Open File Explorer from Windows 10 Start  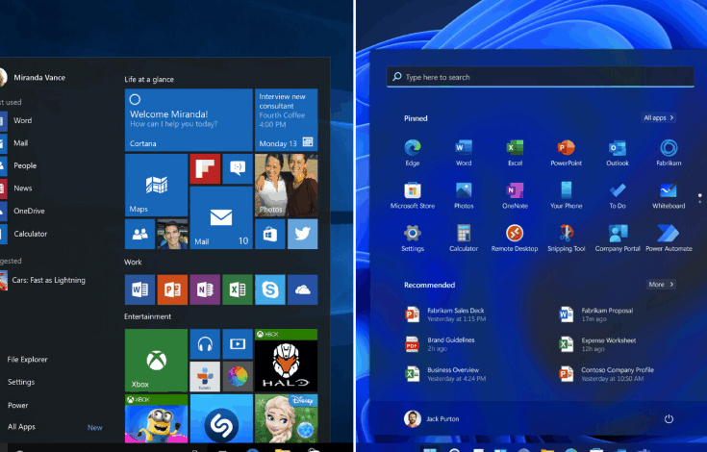27,360
